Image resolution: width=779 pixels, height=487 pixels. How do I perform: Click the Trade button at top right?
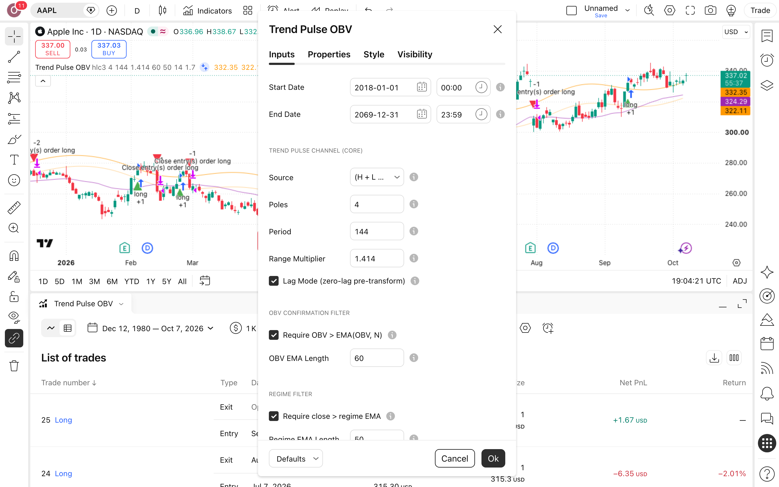point(760,11)
